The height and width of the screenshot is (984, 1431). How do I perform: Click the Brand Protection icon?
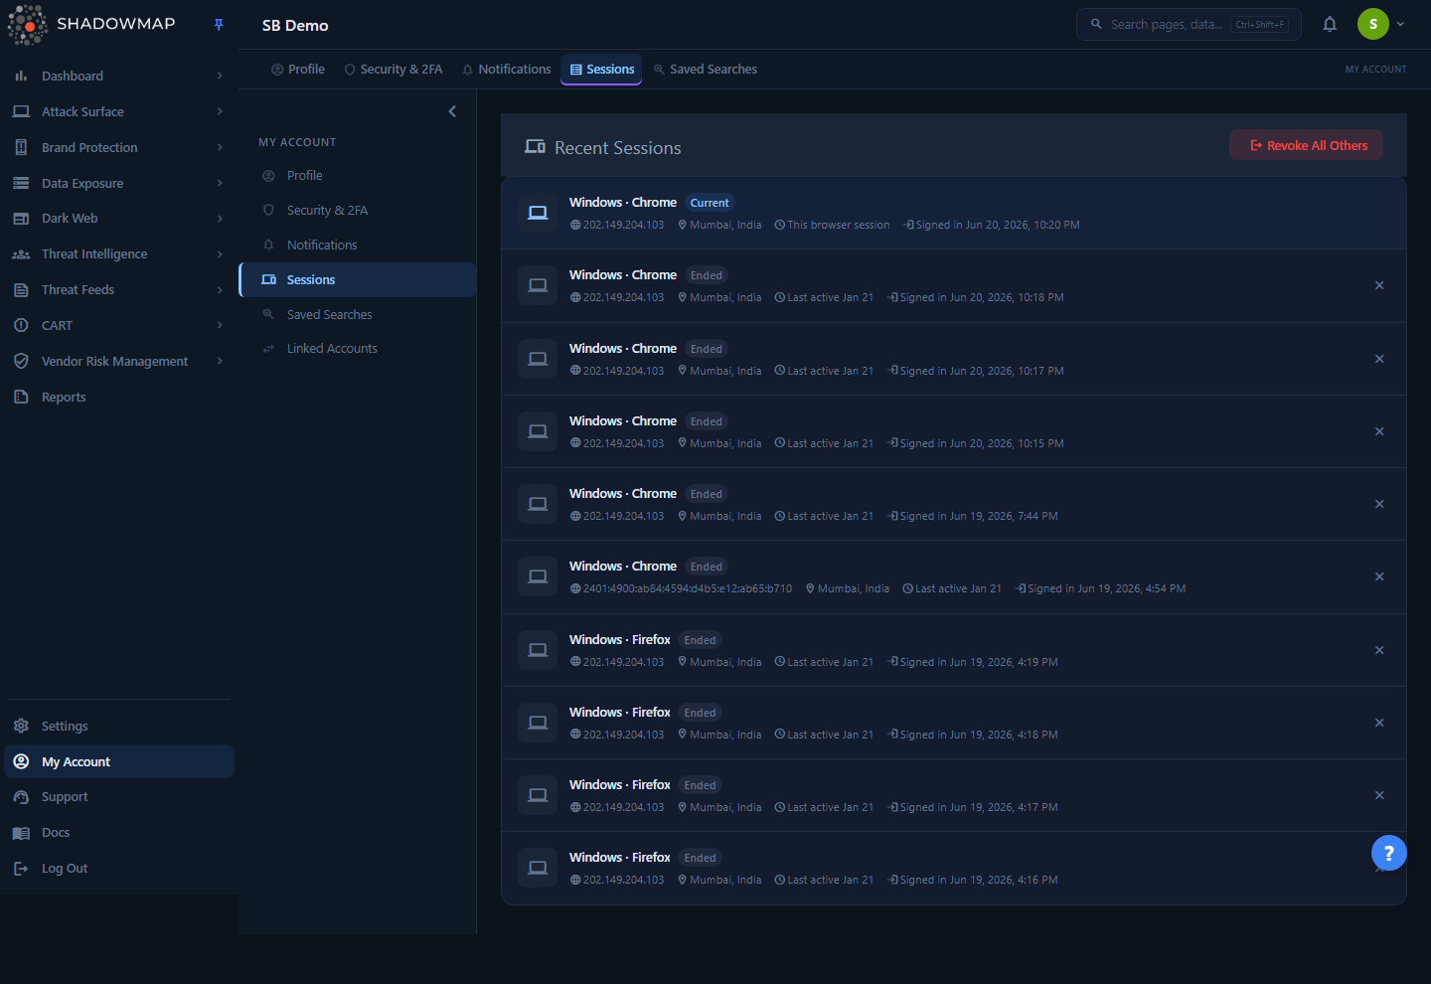[x=21, y=147]
